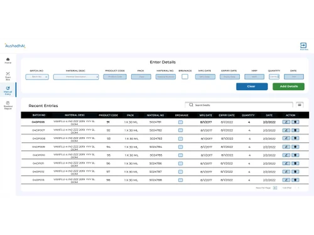The width and height of the screenshot is (314, 235).
Task: Click the Quantity stepper arrows
Action: pyautogui.click(x=278, y=76)
